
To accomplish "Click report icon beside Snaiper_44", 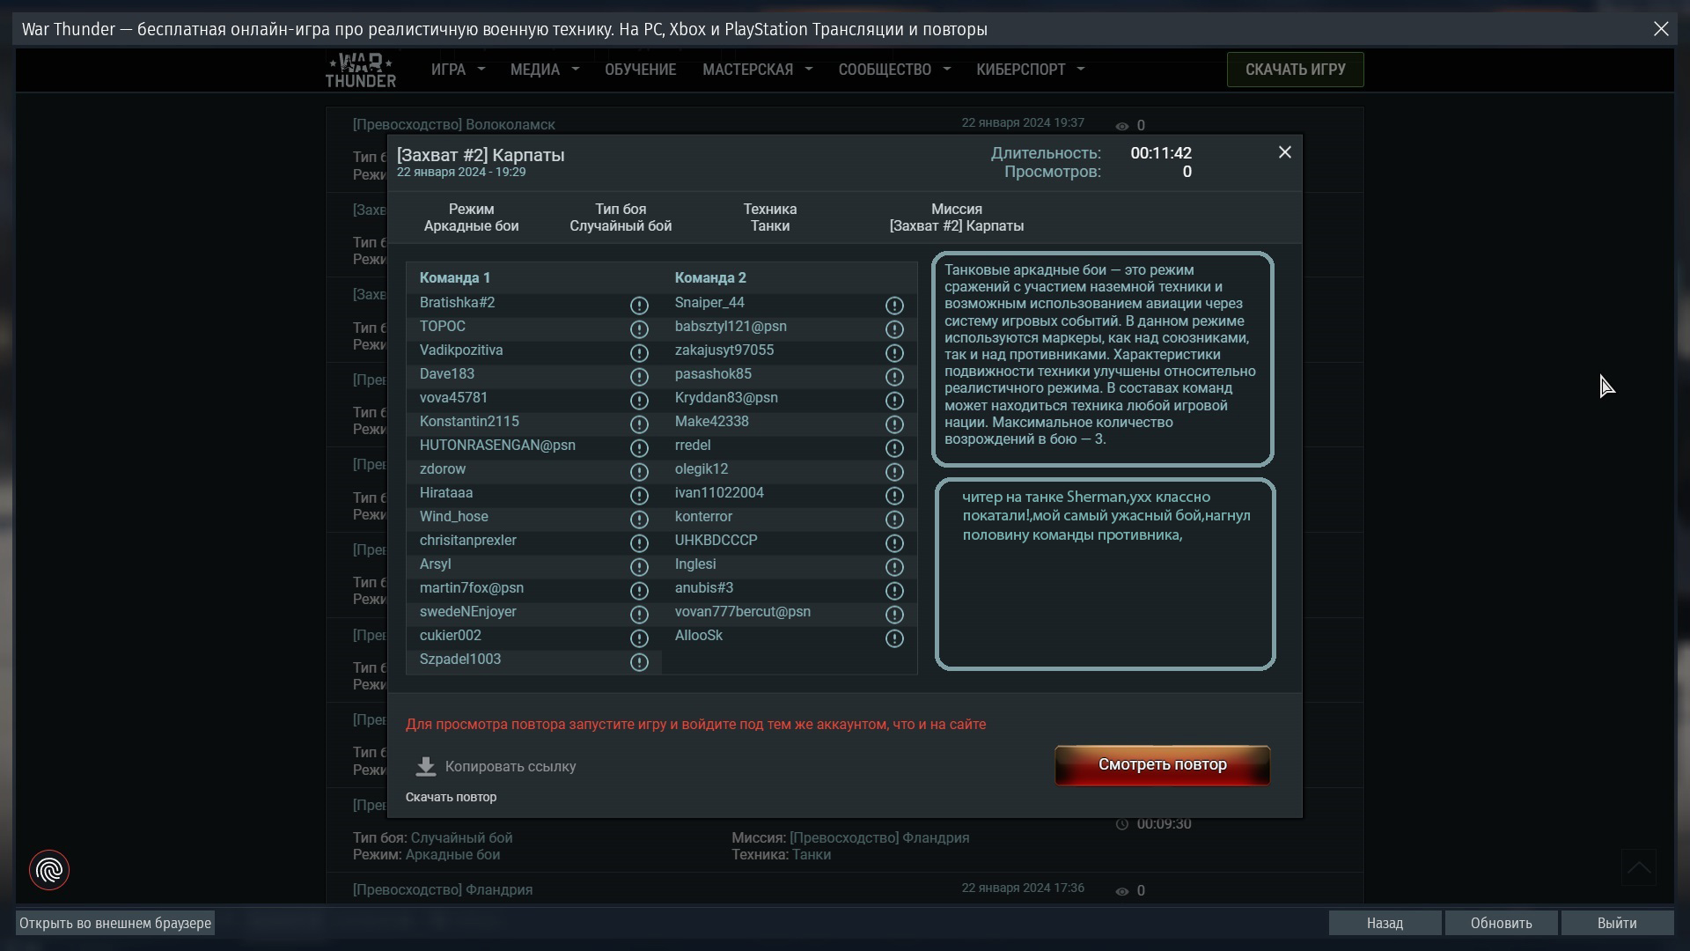I will tap(894, 306).
